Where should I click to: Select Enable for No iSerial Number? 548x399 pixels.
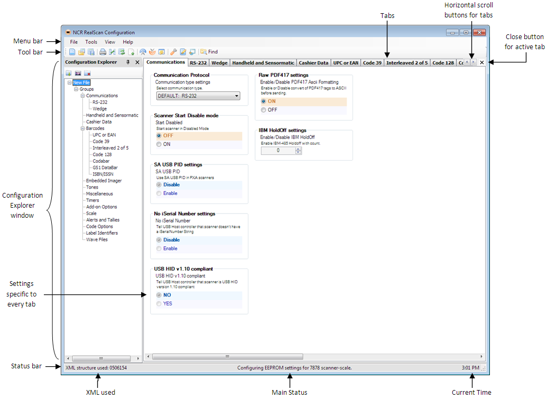[x=159, y=249]
